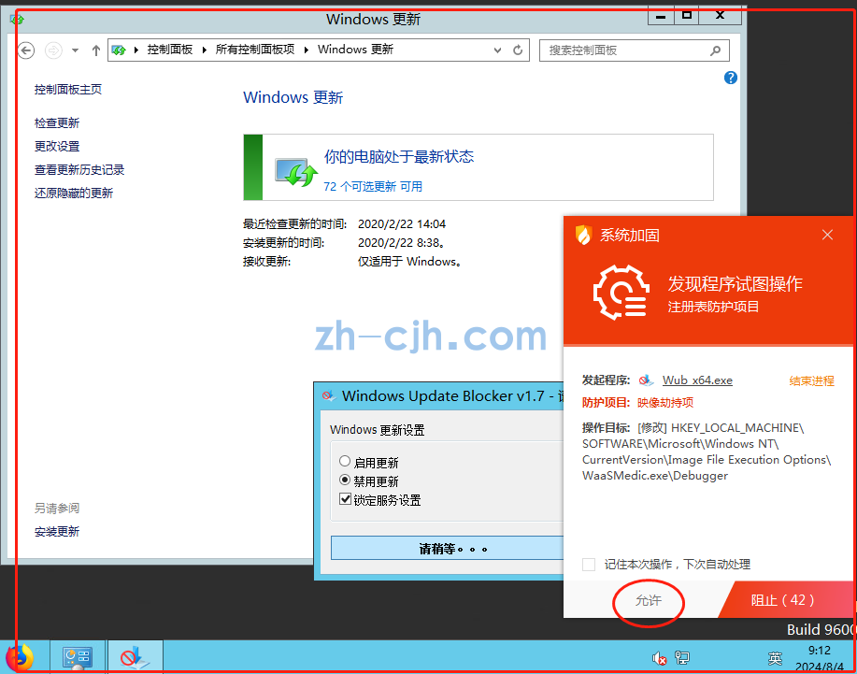This screenshot has height=674, width=857.
Task: Click the 请稍等 button
Action: click(x=447, y=548)
